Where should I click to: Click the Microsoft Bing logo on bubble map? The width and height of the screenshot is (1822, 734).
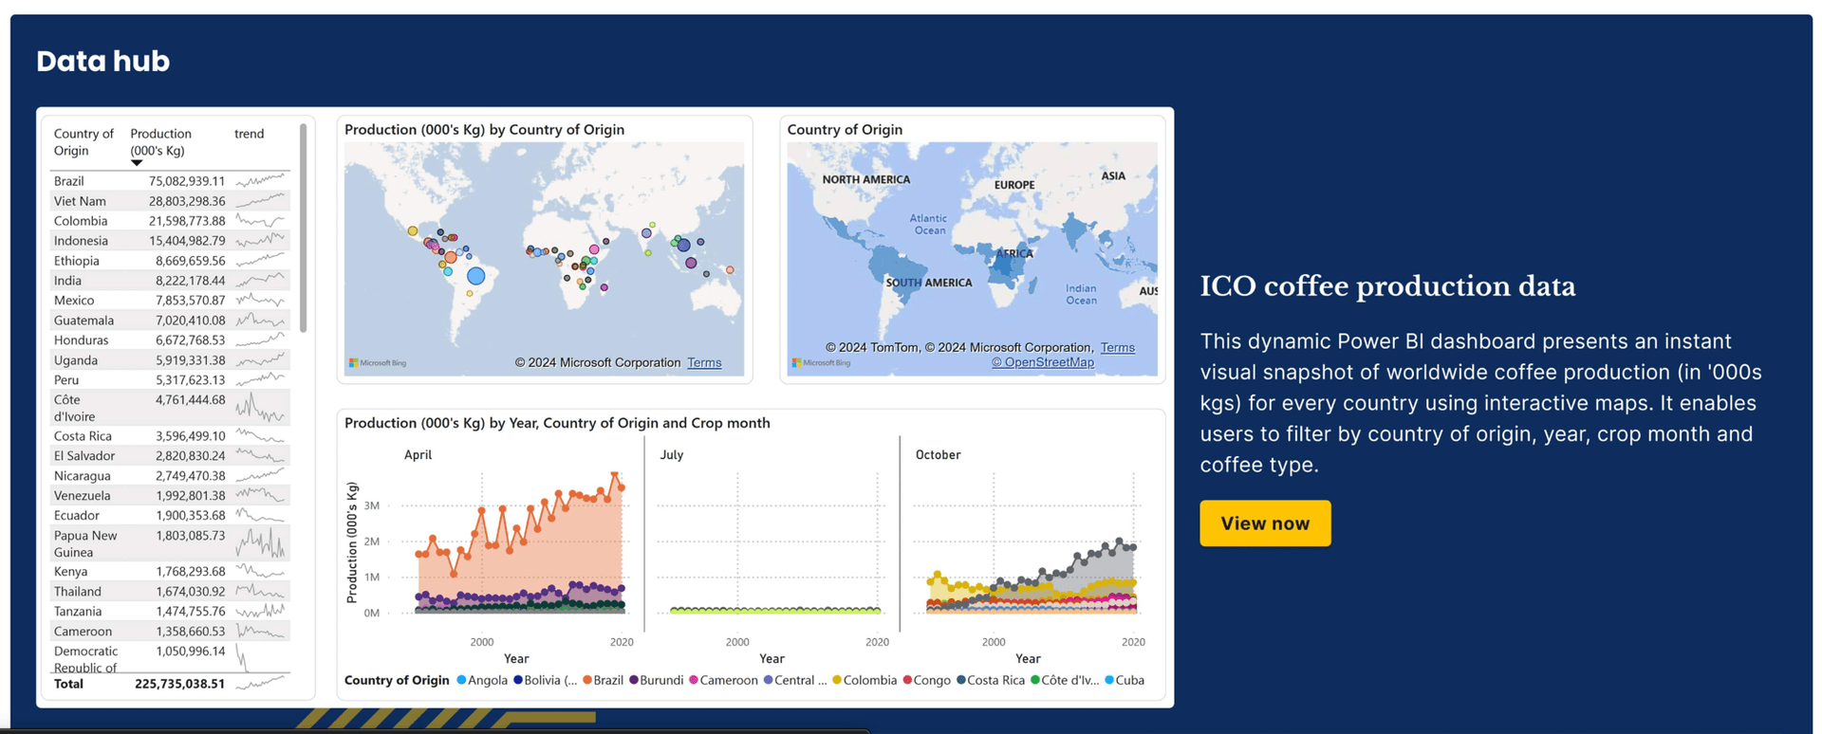tap(378, 363)
